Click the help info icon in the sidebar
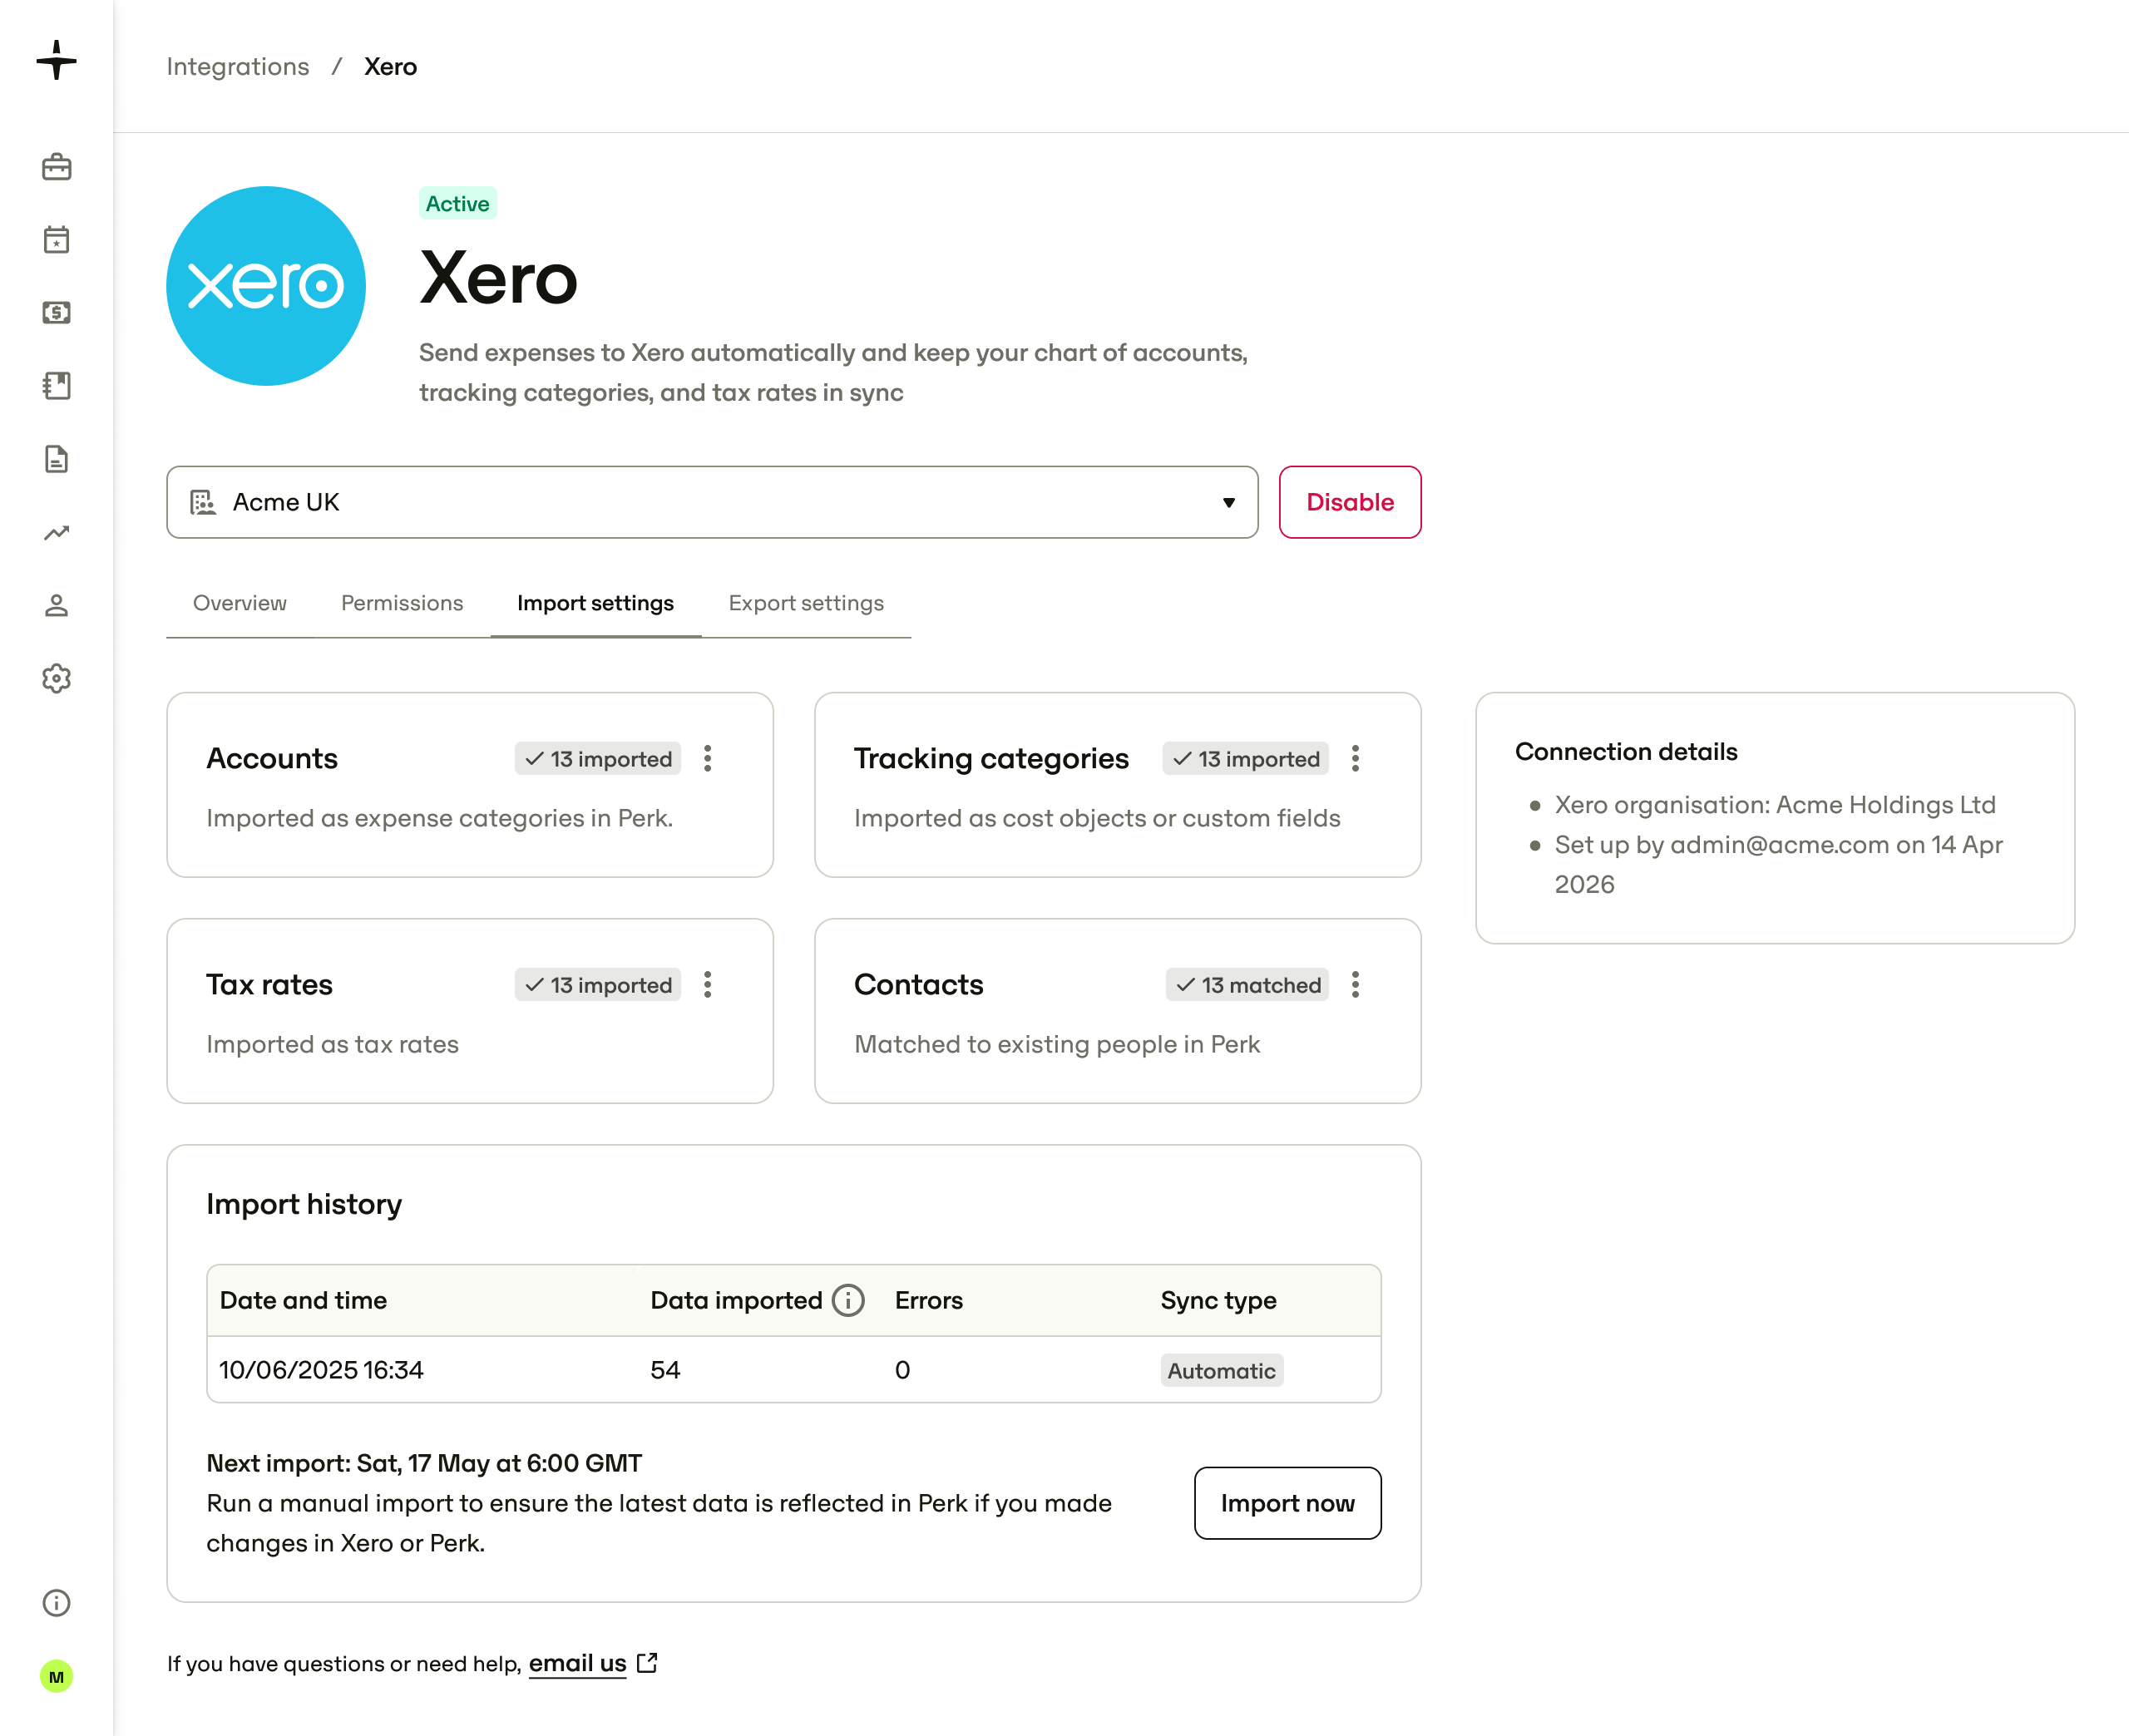The image size is (2129, 1736). (x=56, y=1603)
